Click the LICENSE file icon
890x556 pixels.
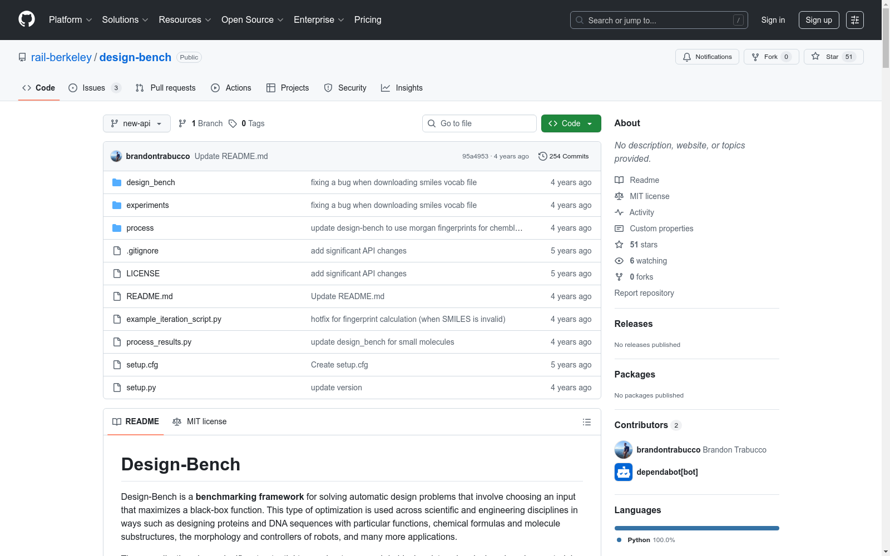pos(117,274)
